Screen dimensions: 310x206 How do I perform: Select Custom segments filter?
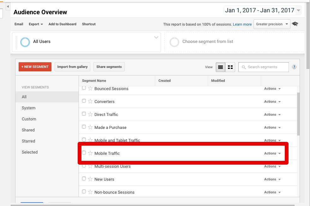pos(47,119)
